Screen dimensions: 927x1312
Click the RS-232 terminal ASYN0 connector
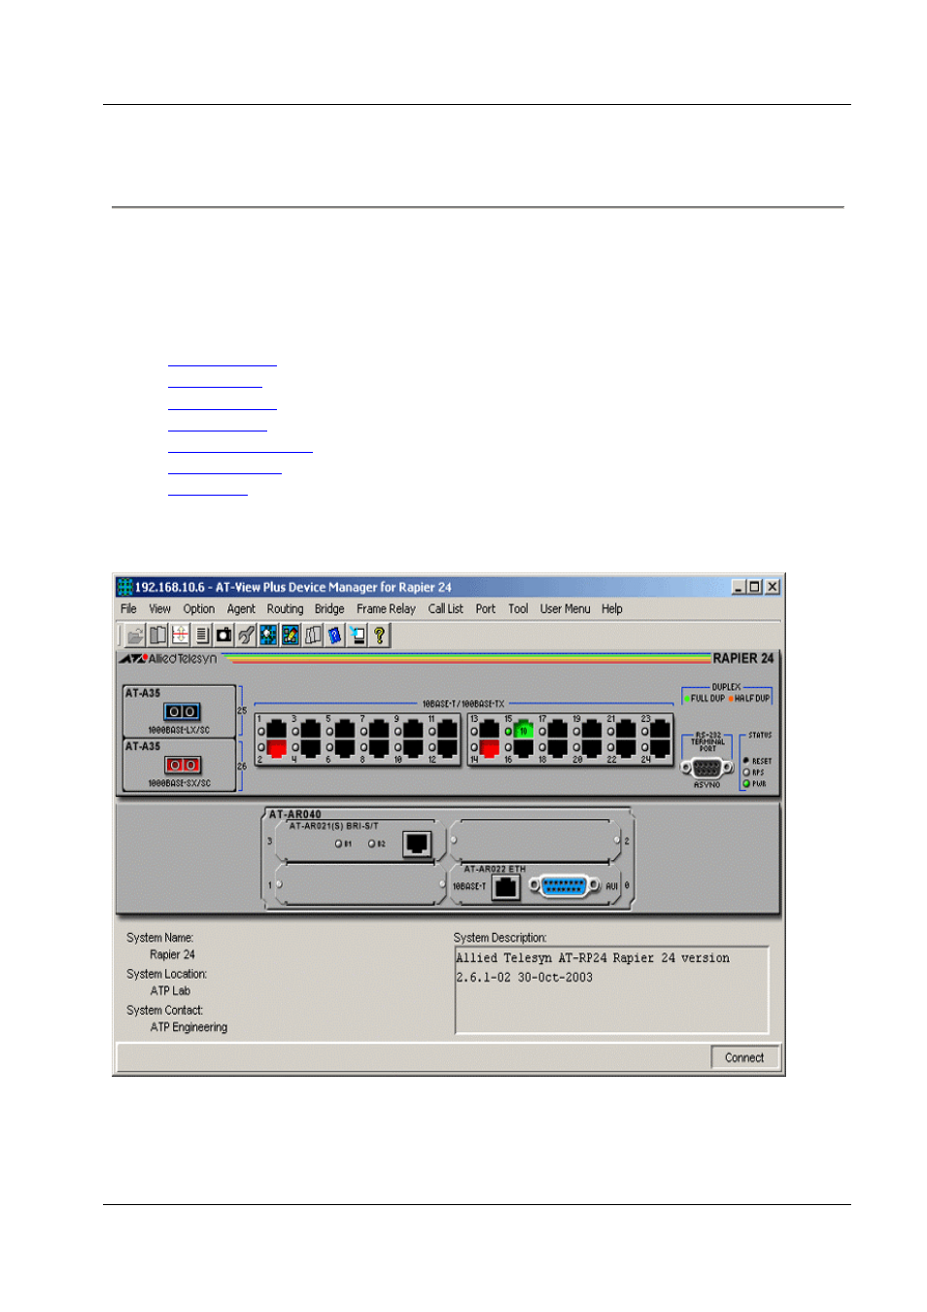tap(707, 767)
